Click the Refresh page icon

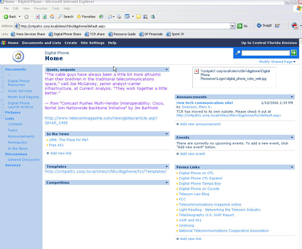pyautogui.click(x=45, y=17)
